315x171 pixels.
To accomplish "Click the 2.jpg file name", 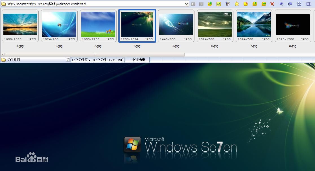I will pyautogui.click(x=59, y=46).
